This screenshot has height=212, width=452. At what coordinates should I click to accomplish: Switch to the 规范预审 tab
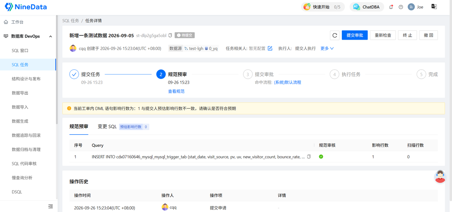pos(79,126)
